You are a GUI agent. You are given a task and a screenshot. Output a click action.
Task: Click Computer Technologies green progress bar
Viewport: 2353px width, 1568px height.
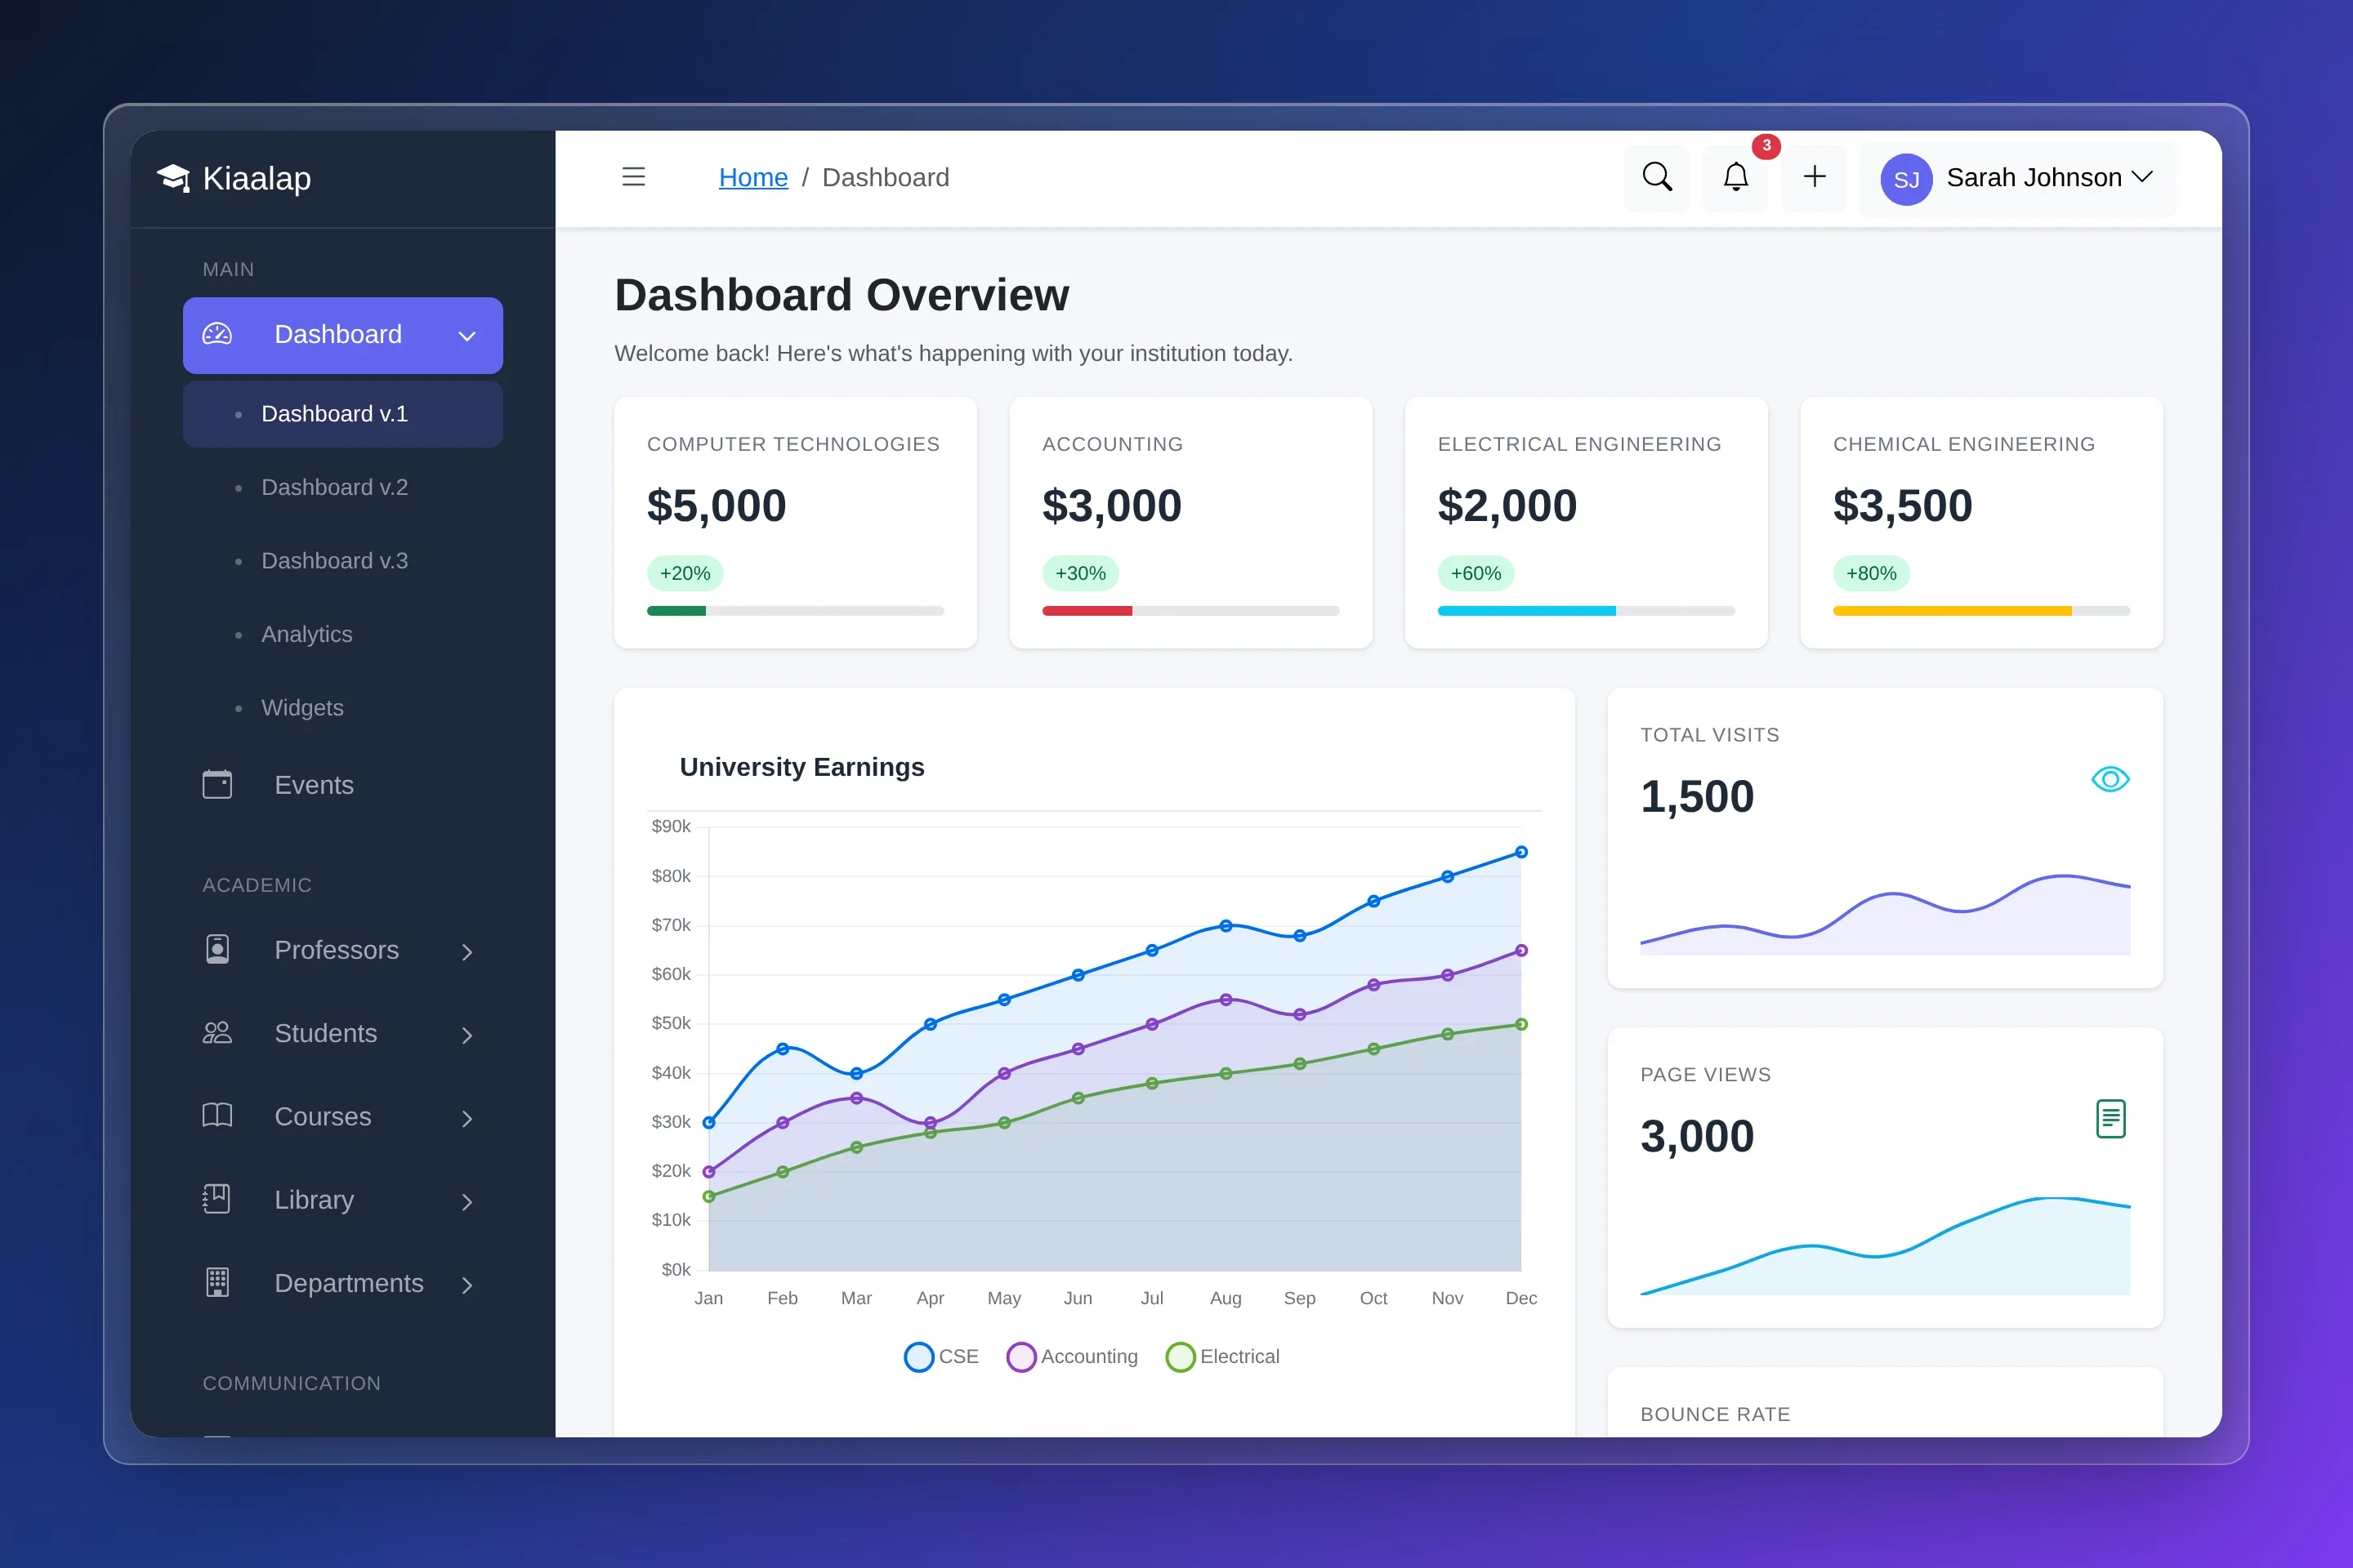pyautogui.click(x=676, y=610)
